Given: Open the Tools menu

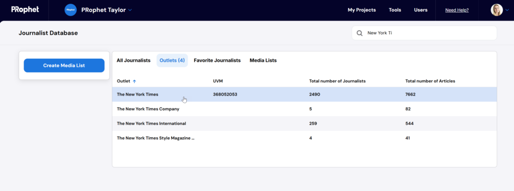Looking at the screenshot, I should pos(395,10).
